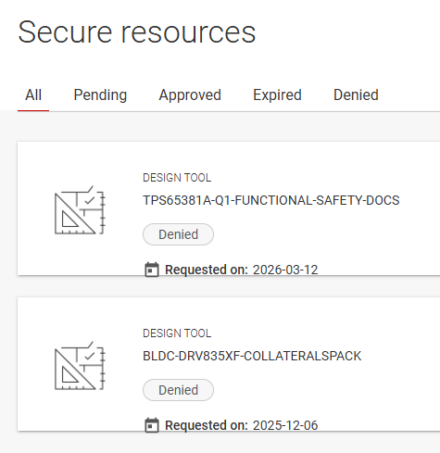The height and width of the screenshot is (453, 440).
Task: Click the Secure resources heading
Action: click(x=137, y=32)
